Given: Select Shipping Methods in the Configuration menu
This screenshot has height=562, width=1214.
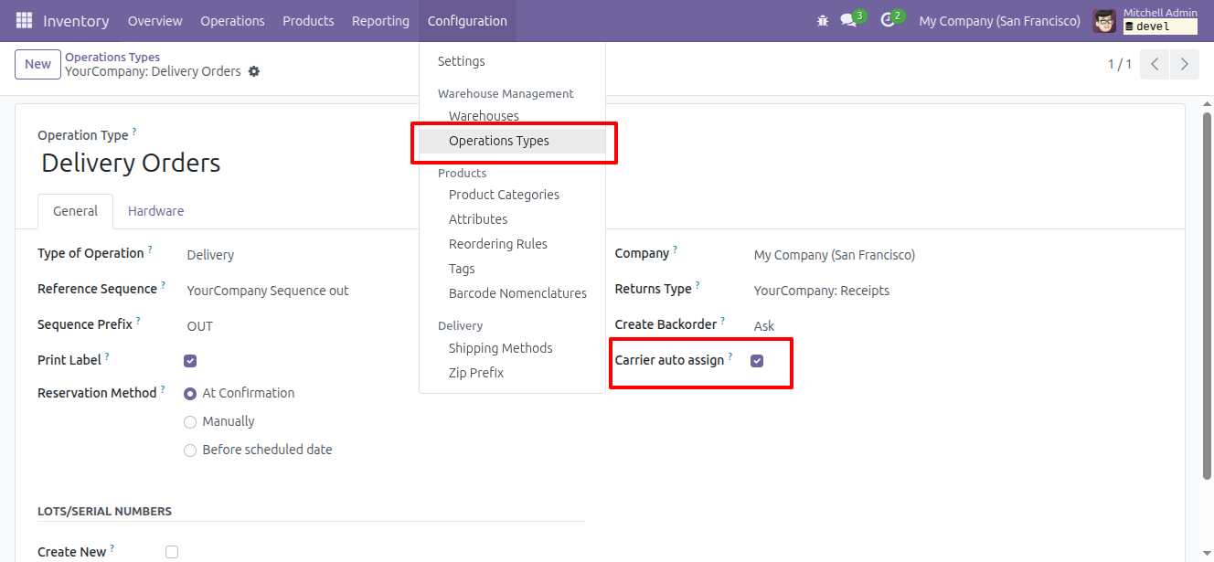Looking at the screenshot, I should pos(500,348).
